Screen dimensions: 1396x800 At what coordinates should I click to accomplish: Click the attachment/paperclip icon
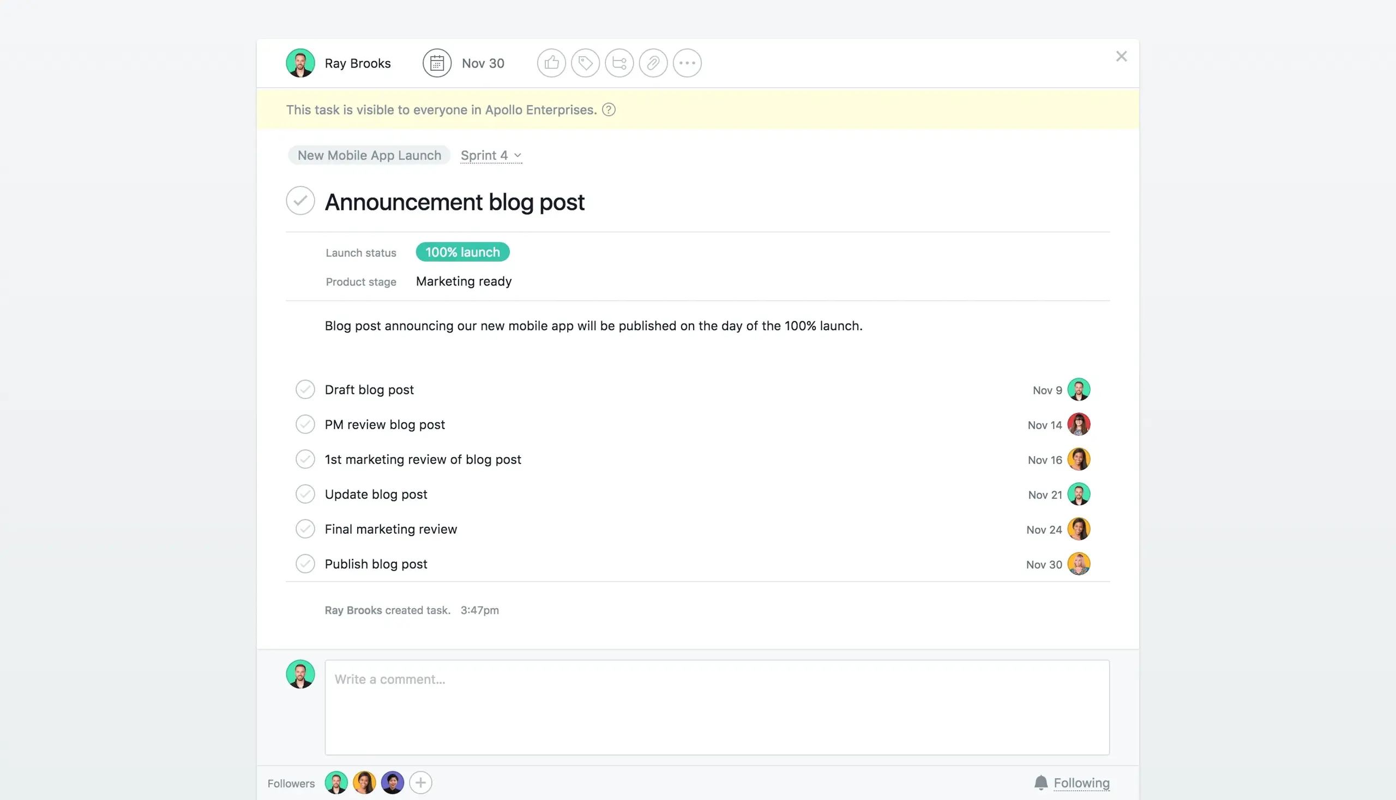tap(653, 63)
